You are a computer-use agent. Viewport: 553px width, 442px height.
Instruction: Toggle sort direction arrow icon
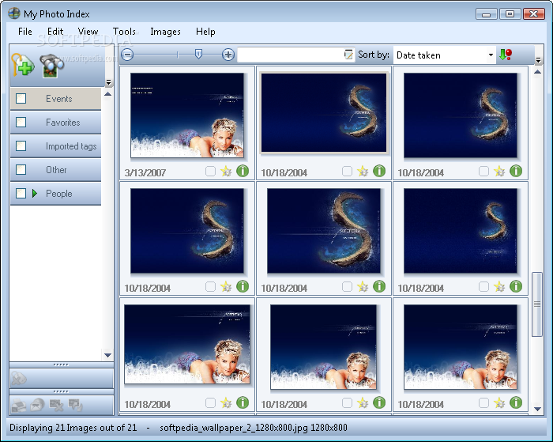click(x=506, y=55)
